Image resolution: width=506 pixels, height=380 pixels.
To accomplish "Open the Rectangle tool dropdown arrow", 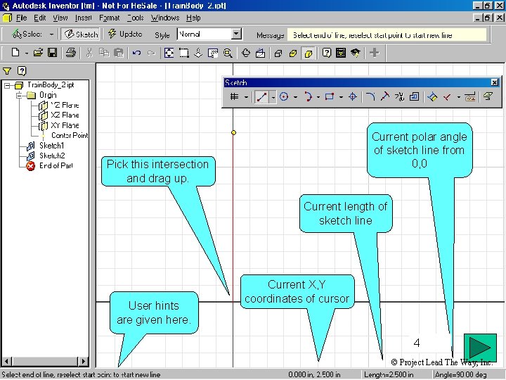I will [x=341, y=96].
